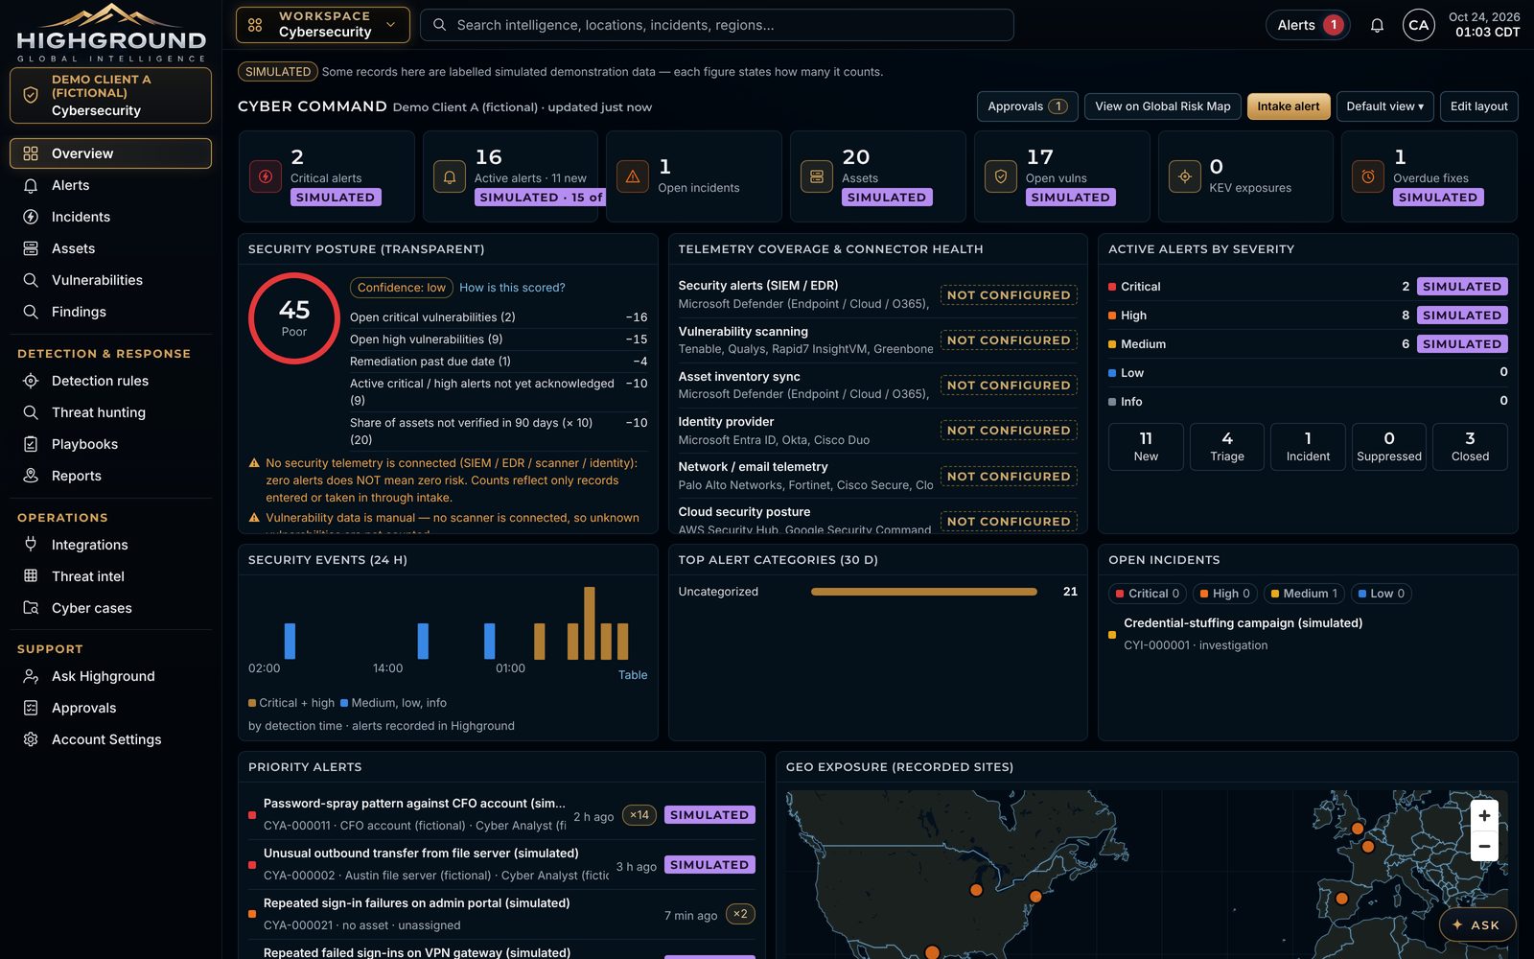Open Cyber cases in the sidebar
The image size is (1534, 959).
[110, 608]
